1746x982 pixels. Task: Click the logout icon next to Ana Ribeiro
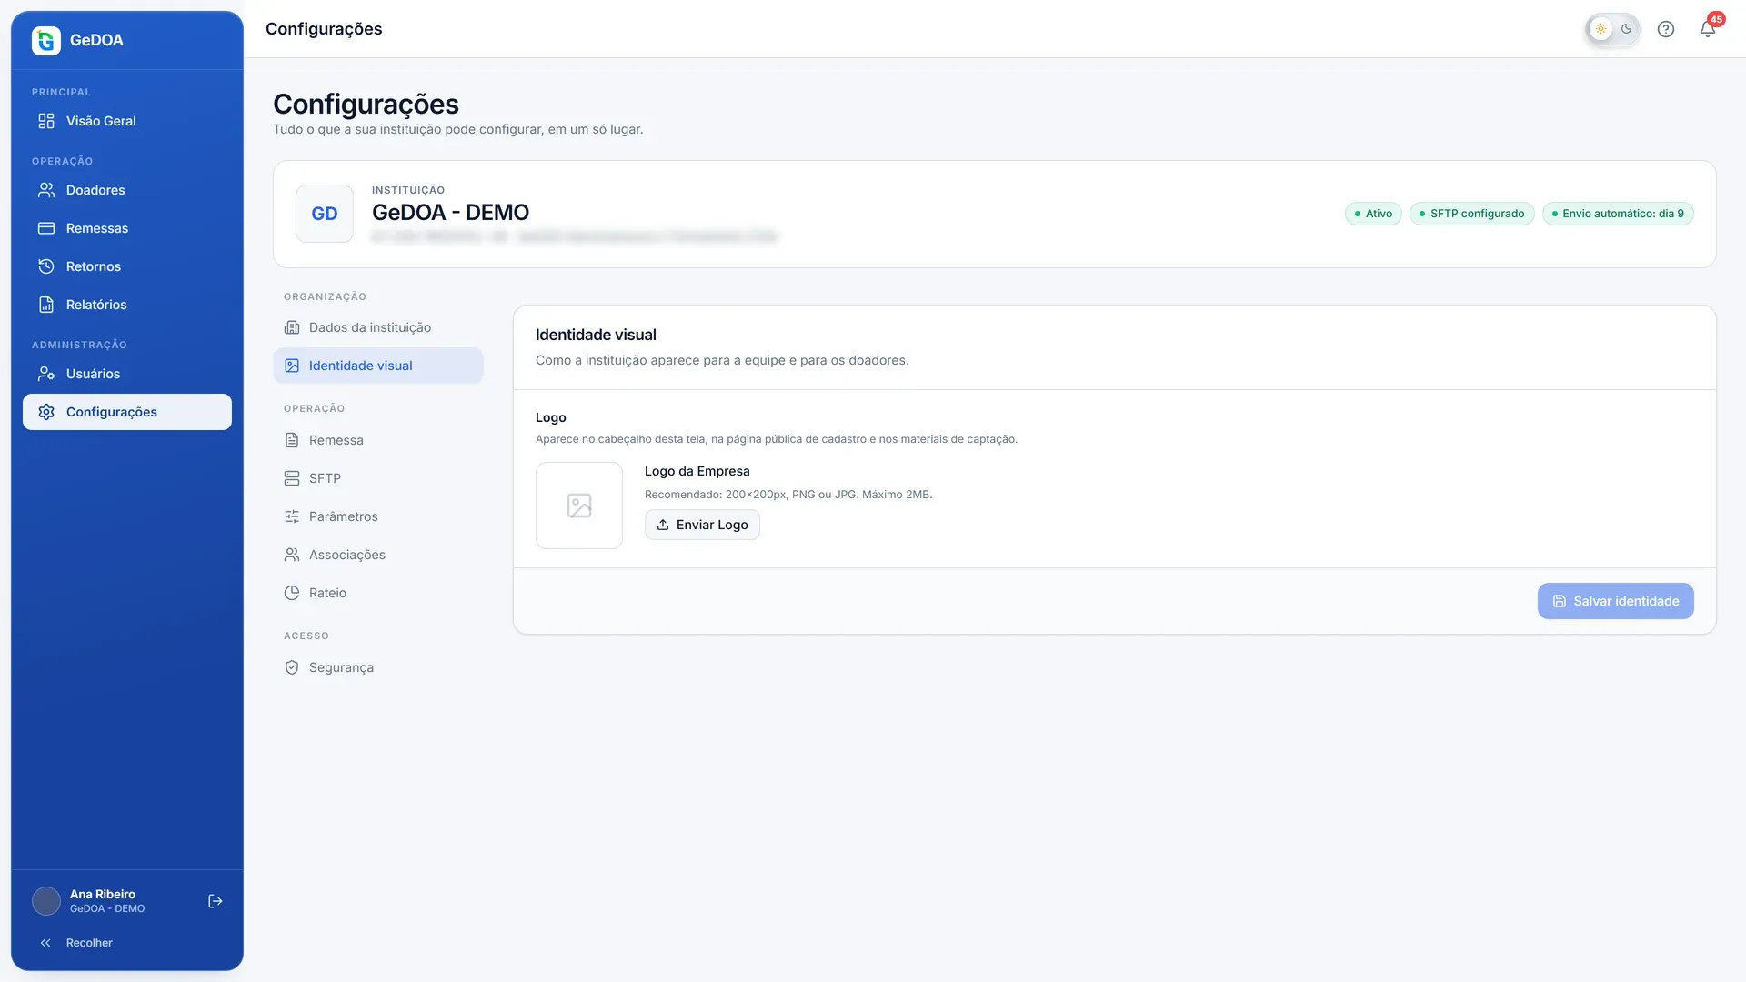[x=216, y=901]
